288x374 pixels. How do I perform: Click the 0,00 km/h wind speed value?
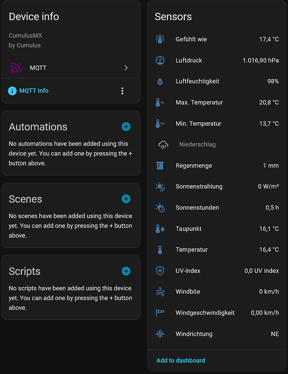point(265,313)
